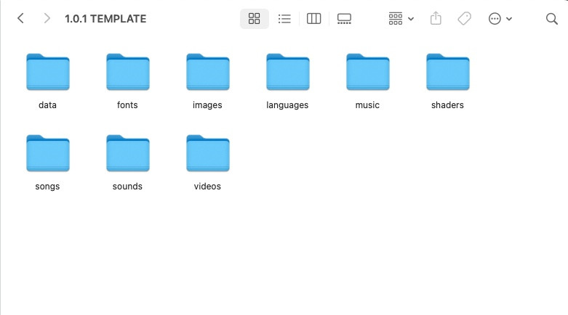Switch to list view

tap(285, 19)
